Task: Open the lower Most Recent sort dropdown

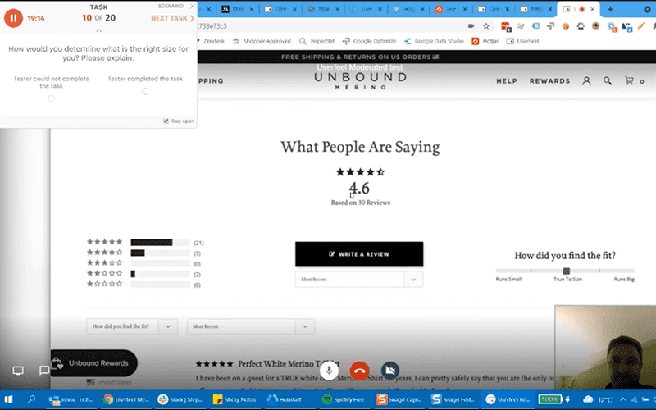Action: pos(251,326)
